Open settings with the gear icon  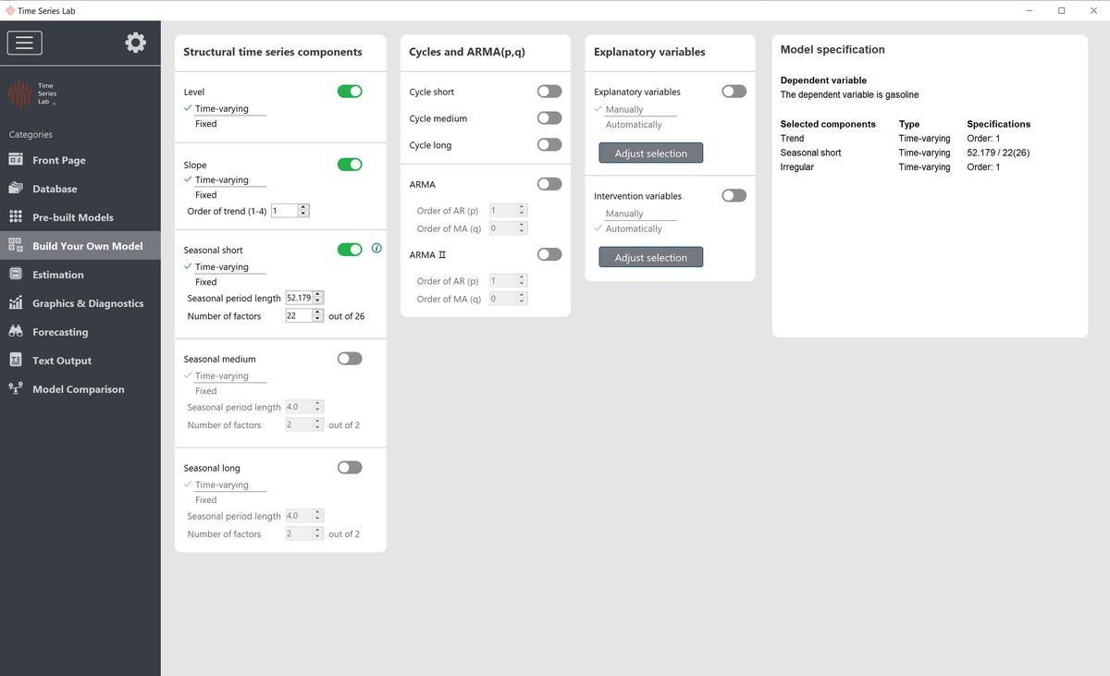tap(136, 43)
